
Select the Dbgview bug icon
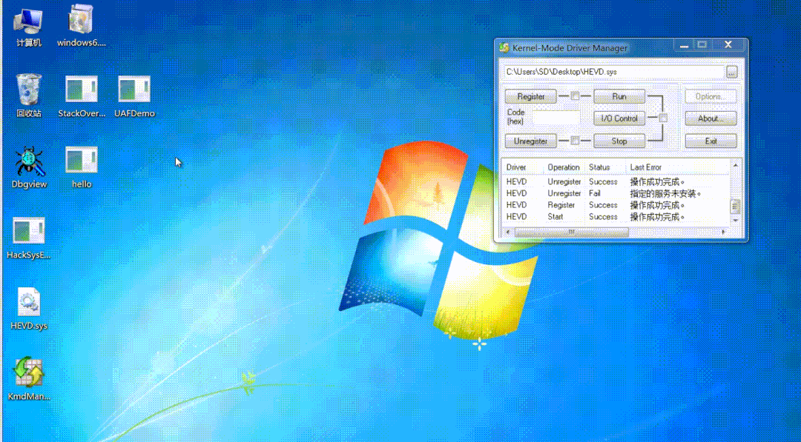click(x=29, y=167)
